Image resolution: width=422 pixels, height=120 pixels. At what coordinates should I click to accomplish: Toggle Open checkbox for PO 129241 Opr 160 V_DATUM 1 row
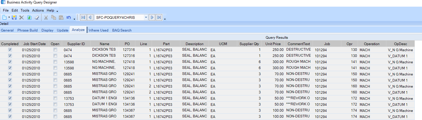(55, 92)
